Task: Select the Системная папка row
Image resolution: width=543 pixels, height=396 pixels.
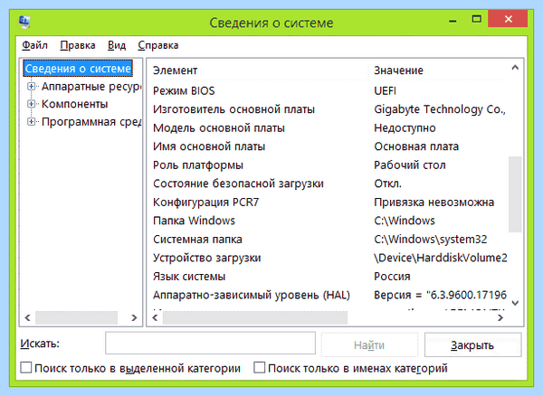Action: coord(328,240)
